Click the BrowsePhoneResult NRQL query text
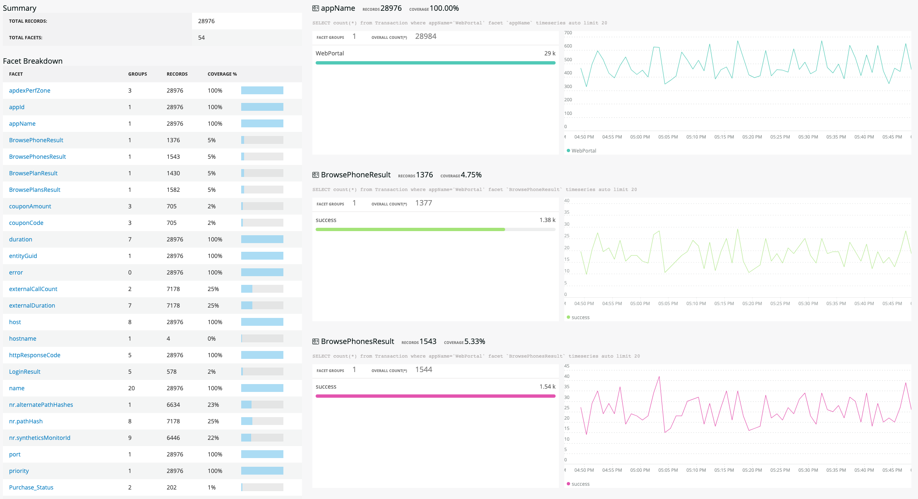The height and width of the screenshot is (499, 918). (x=475, y=190)
